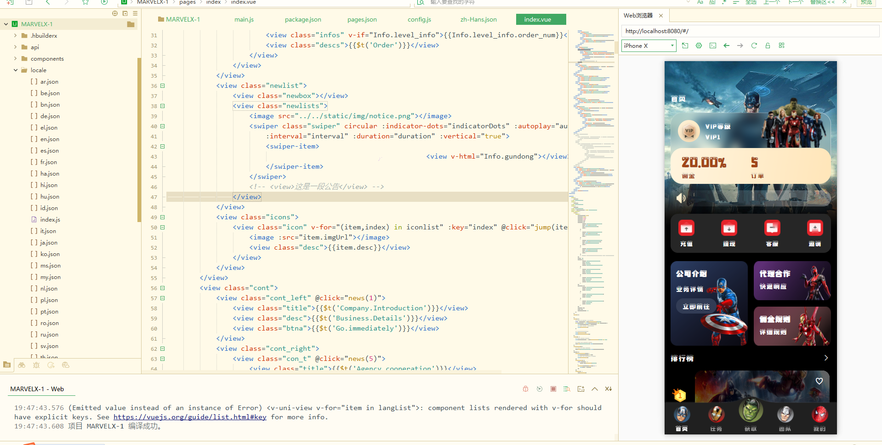Refresh the web browser preview
The image size is (882, 445).
tap(754, 46)
